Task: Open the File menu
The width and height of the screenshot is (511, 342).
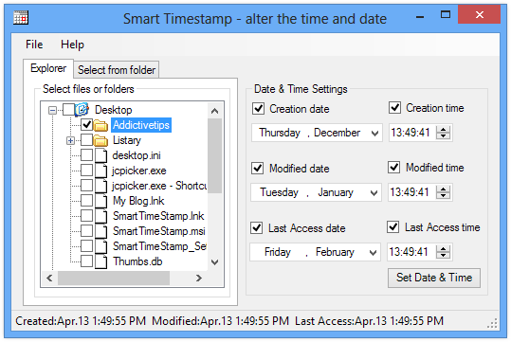Action: 34,45
